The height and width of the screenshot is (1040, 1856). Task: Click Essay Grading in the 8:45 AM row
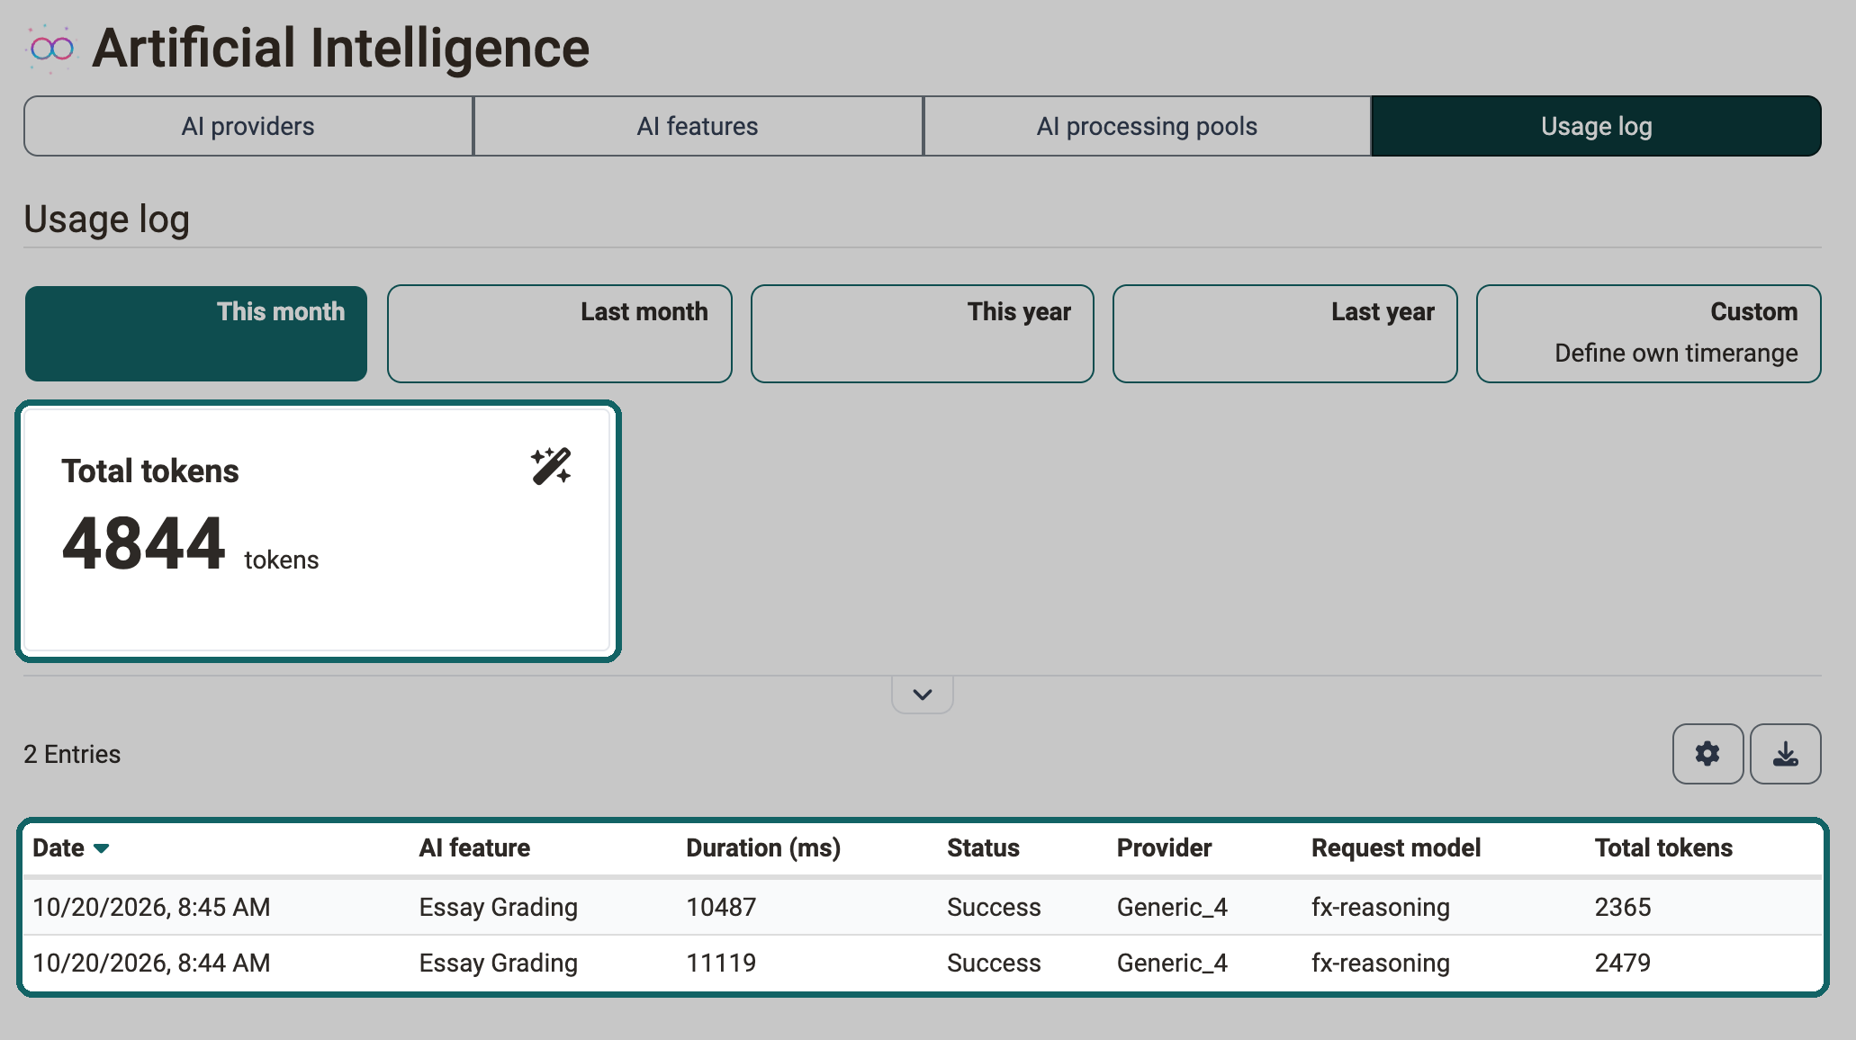click(x=498, y=907)
